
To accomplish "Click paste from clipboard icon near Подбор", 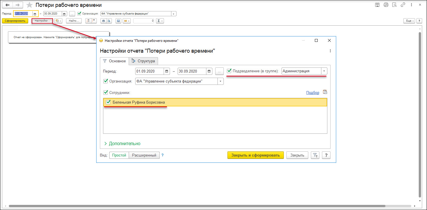I will pos(325,92).
